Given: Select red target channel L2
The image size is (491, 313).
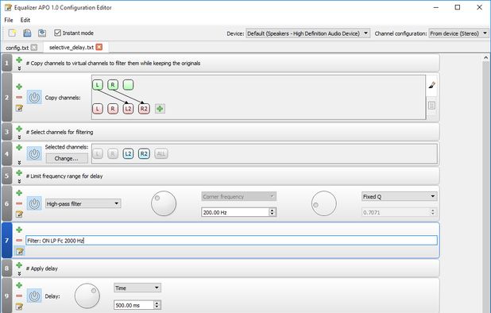Looking at the screenshot, I should 128,109.
